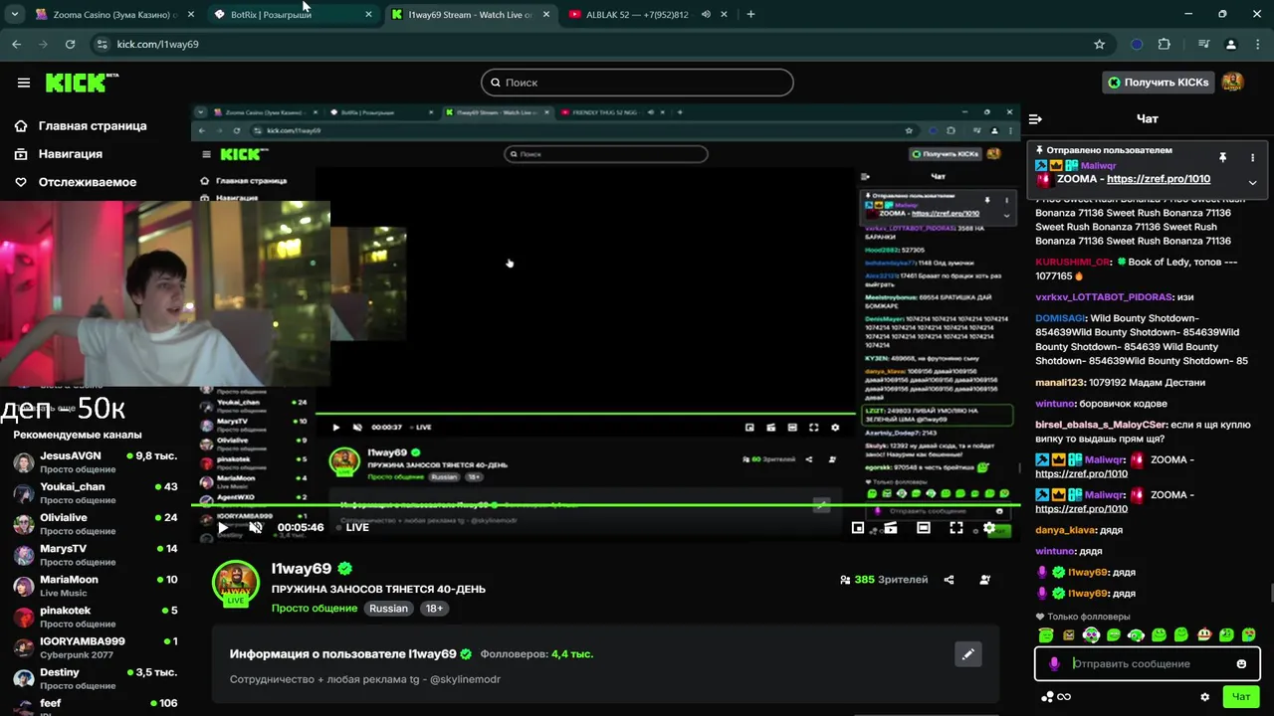Click the add-user follow icon near viewers
Image resolution: width=1274 pixels, height=716 pixels.
[985, 580]
